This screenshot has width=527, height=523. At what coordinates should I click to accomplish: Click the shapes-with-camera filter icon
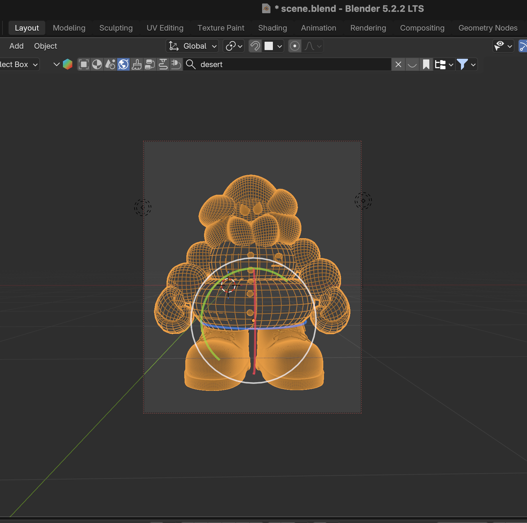click(x=110, y=64)
